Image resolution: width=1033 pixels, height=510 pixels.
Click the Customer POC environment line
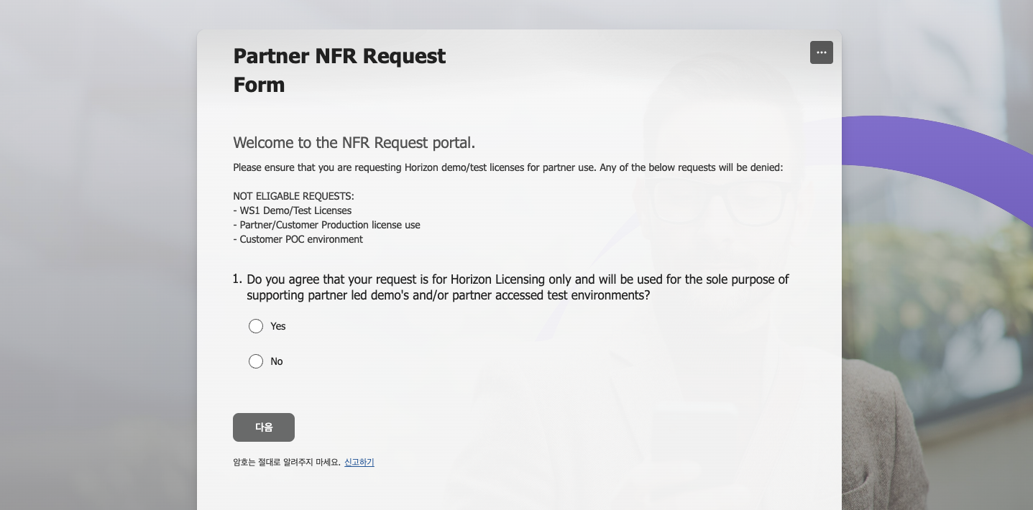298,239
